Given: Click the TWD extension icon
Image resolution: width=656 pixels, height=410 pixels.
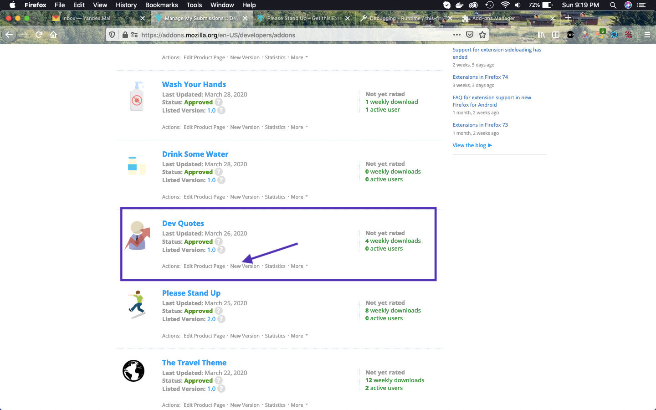Looking at the screenshot, I should pyautogui.click(x=570, y=35).
